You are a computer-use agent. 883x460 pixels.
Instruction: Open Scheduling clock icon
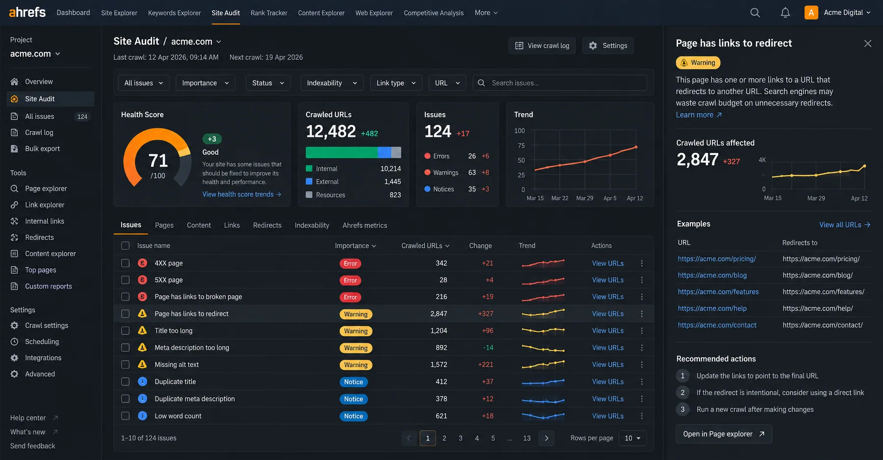click(x=15, y=341)
